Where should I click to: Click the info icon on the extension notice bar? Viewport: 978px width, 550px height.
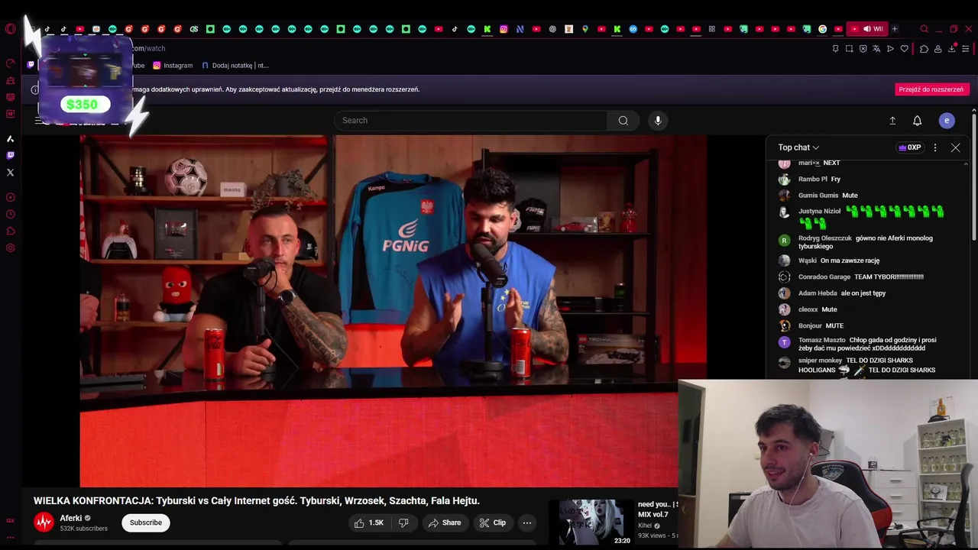pyautogui.click(x=35, y=89)
